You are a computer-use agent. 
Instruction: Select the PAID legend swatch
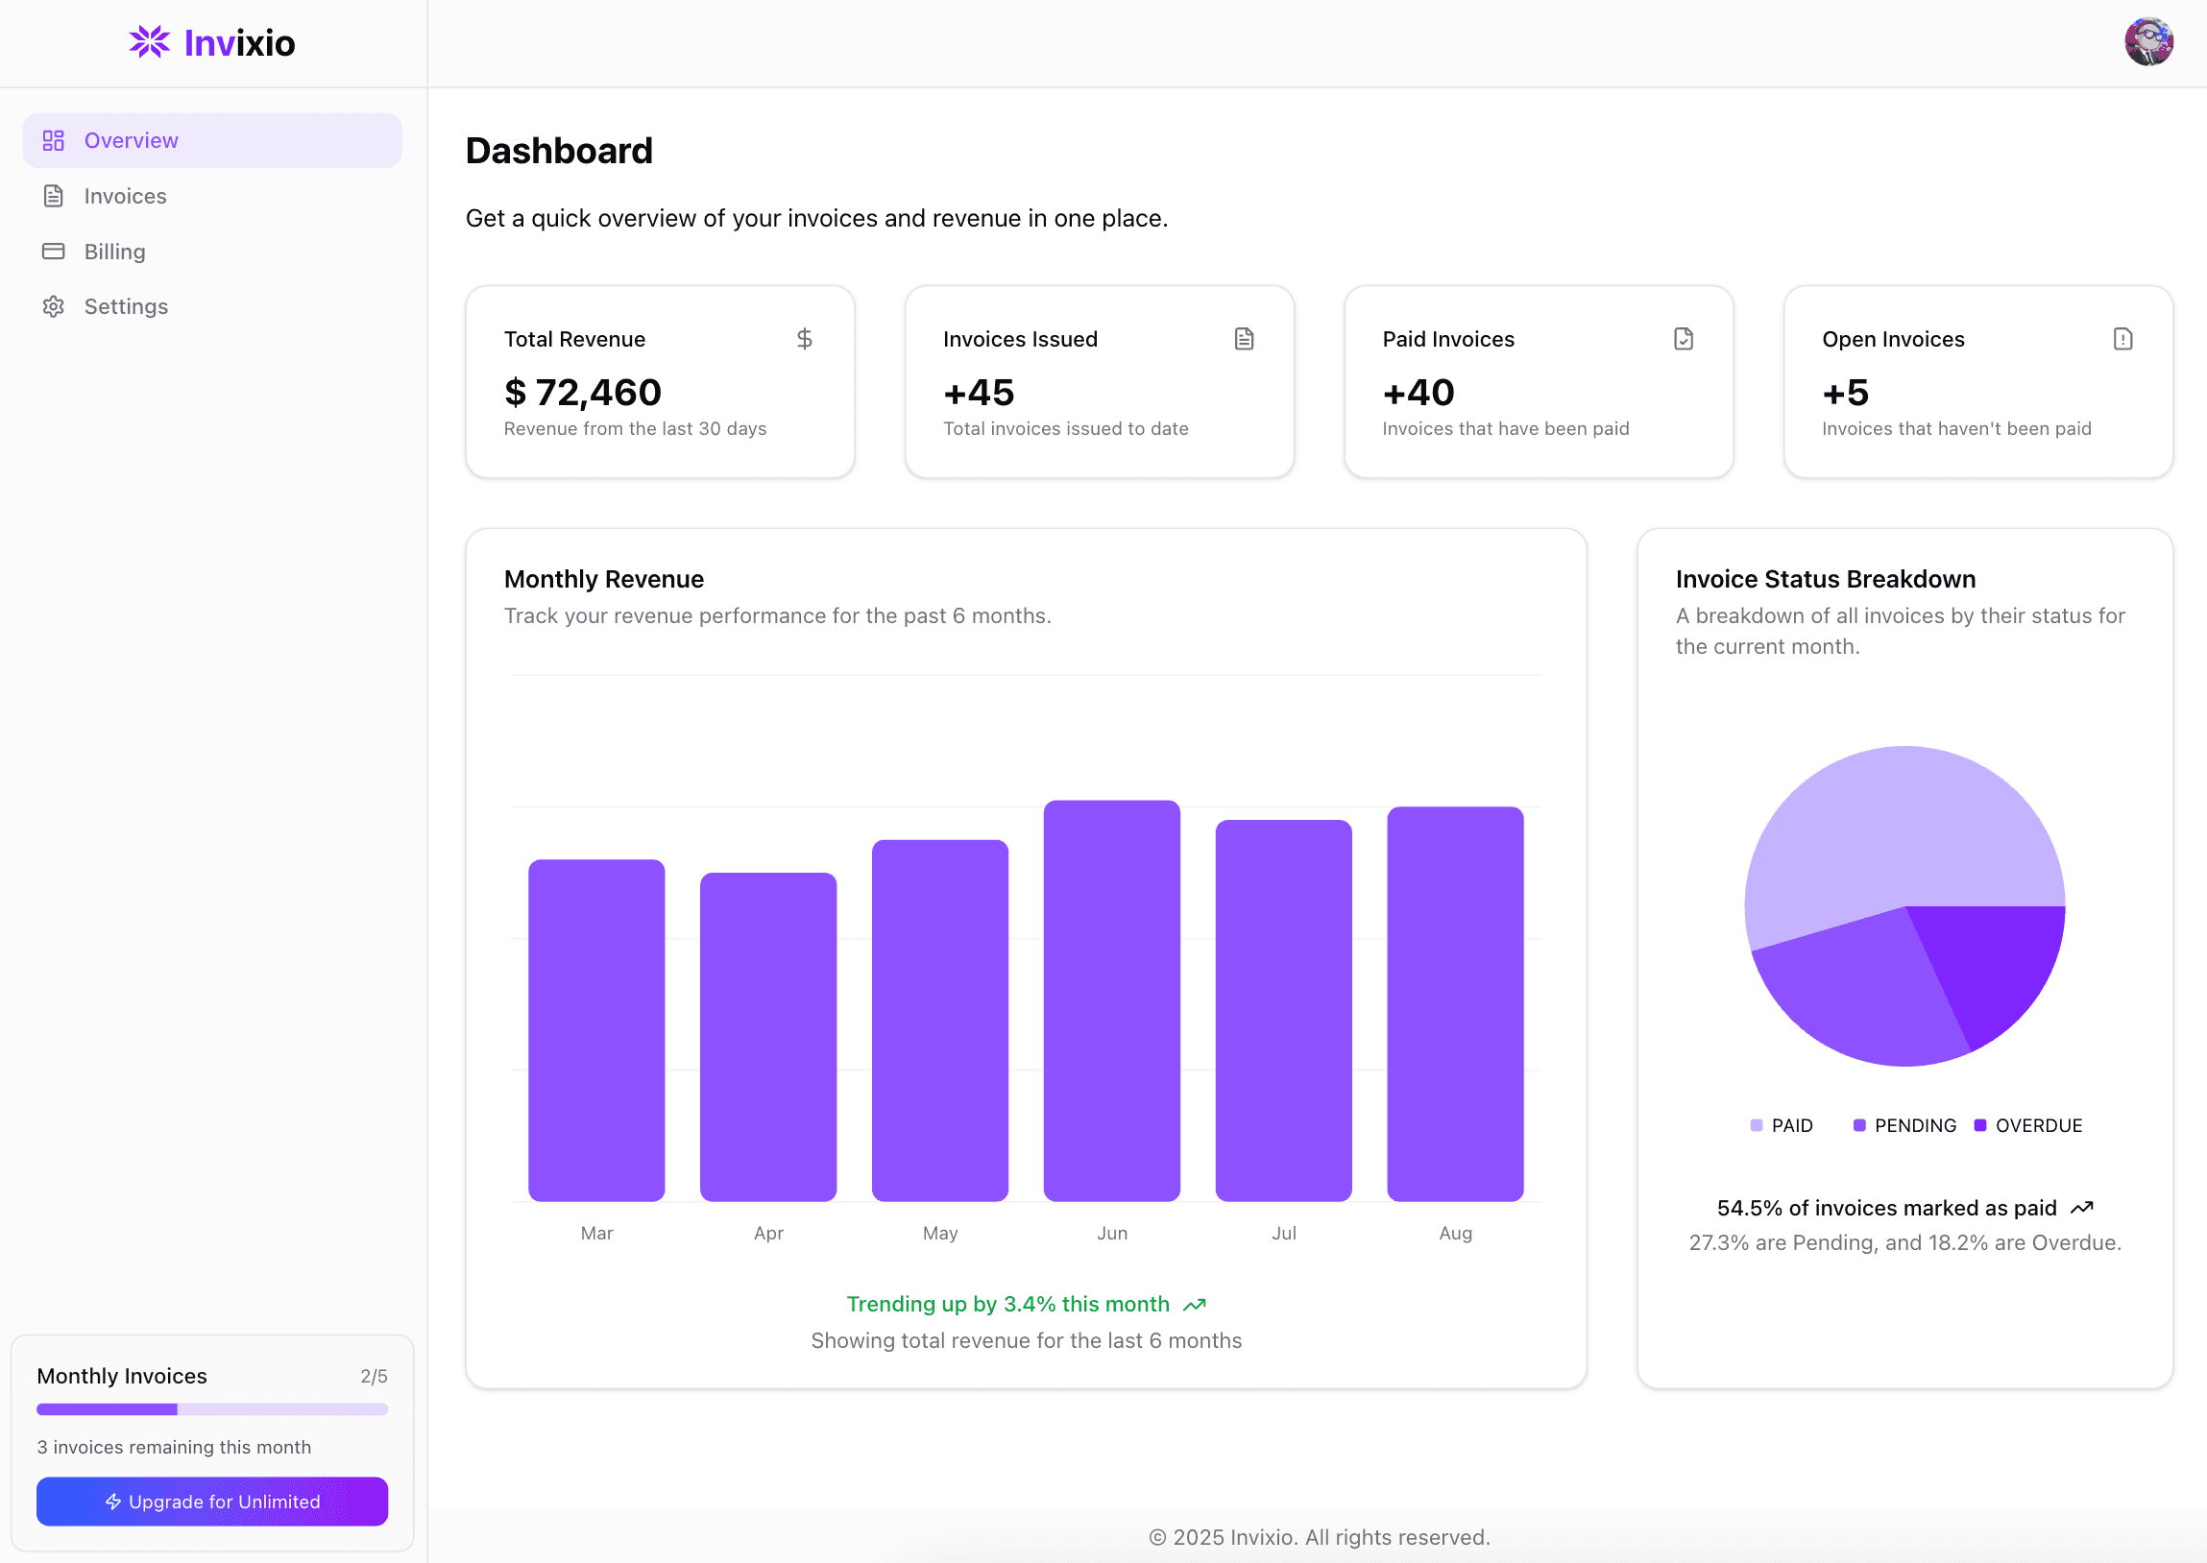[x=1756, y=1125]
